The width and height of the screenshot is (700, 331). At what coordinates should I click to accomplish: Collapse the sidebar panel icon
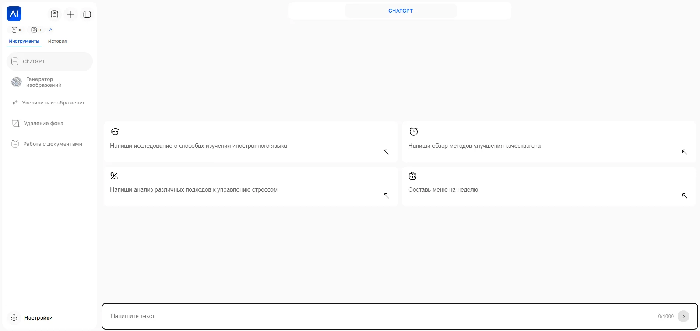87,14
